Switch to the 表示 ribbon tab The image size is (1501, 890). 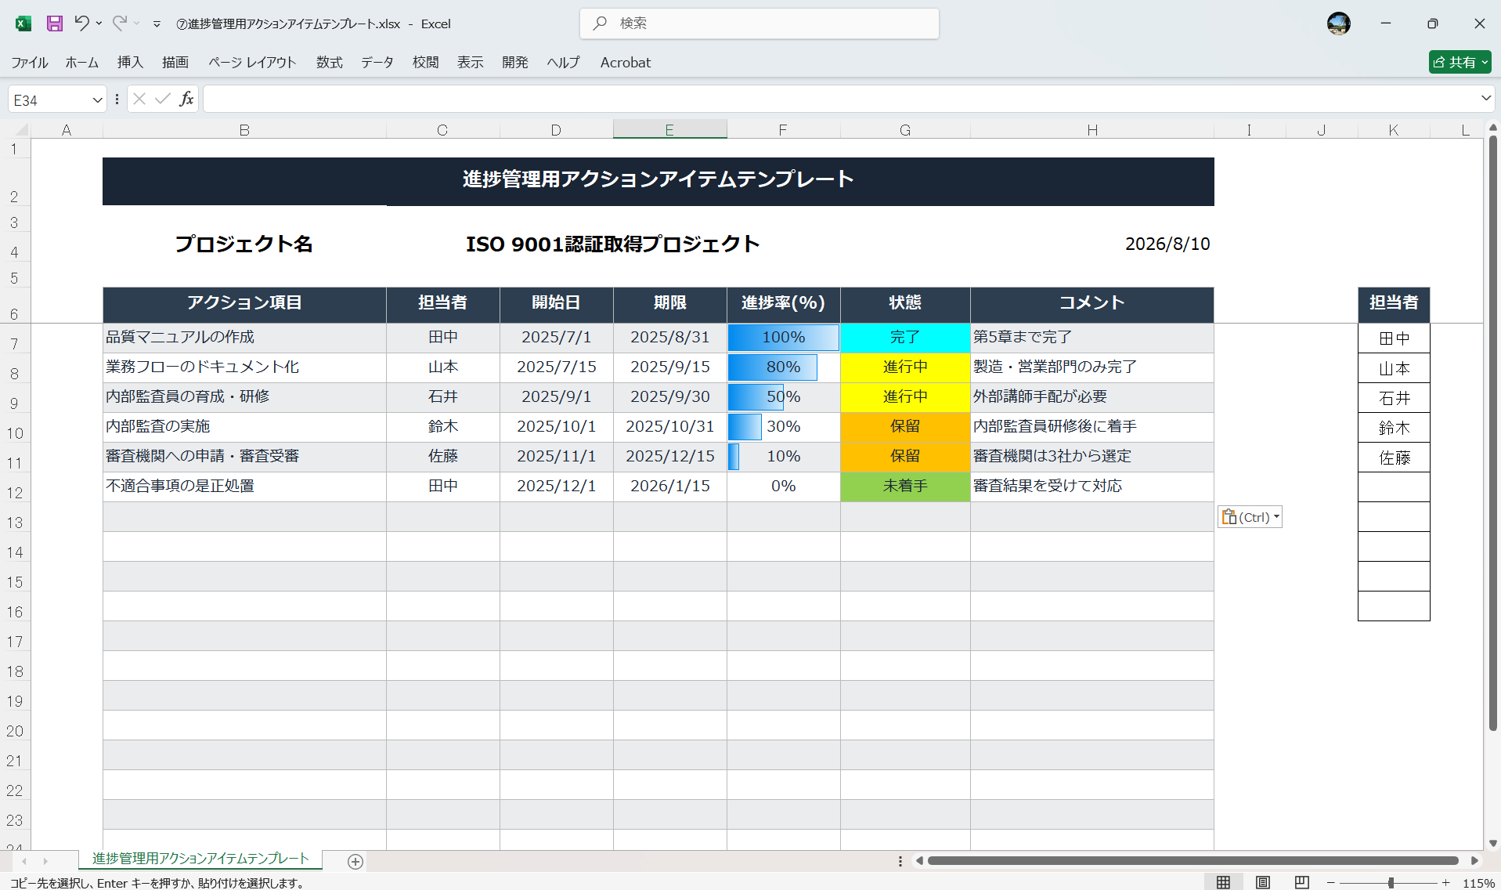pyautogui.click(x=471, y=63)
